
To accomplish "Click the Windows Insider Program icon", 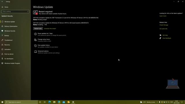I will click(x=2, y=63).
